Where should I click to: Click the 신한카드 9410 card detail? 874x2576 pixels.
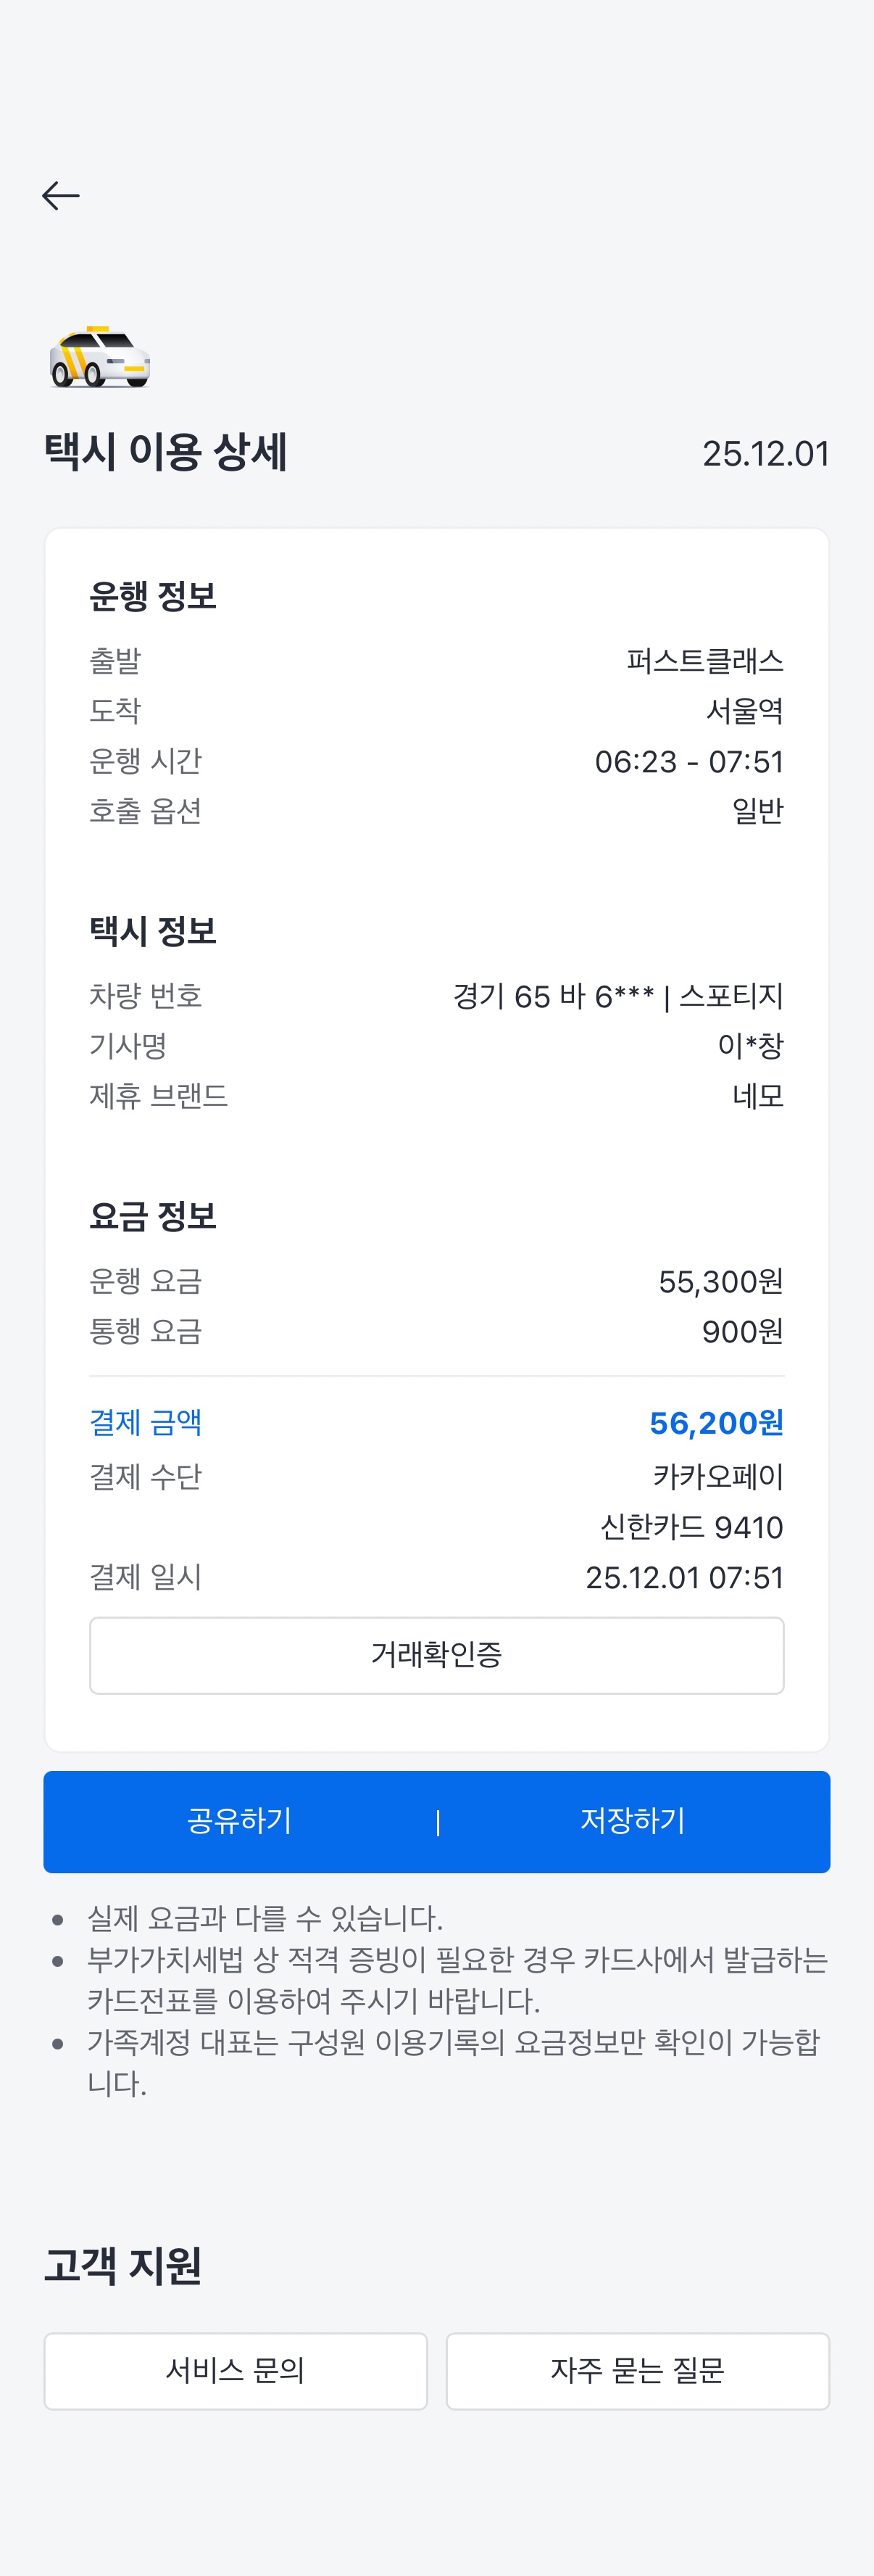pyautogui.click(x=691, y=1527)
